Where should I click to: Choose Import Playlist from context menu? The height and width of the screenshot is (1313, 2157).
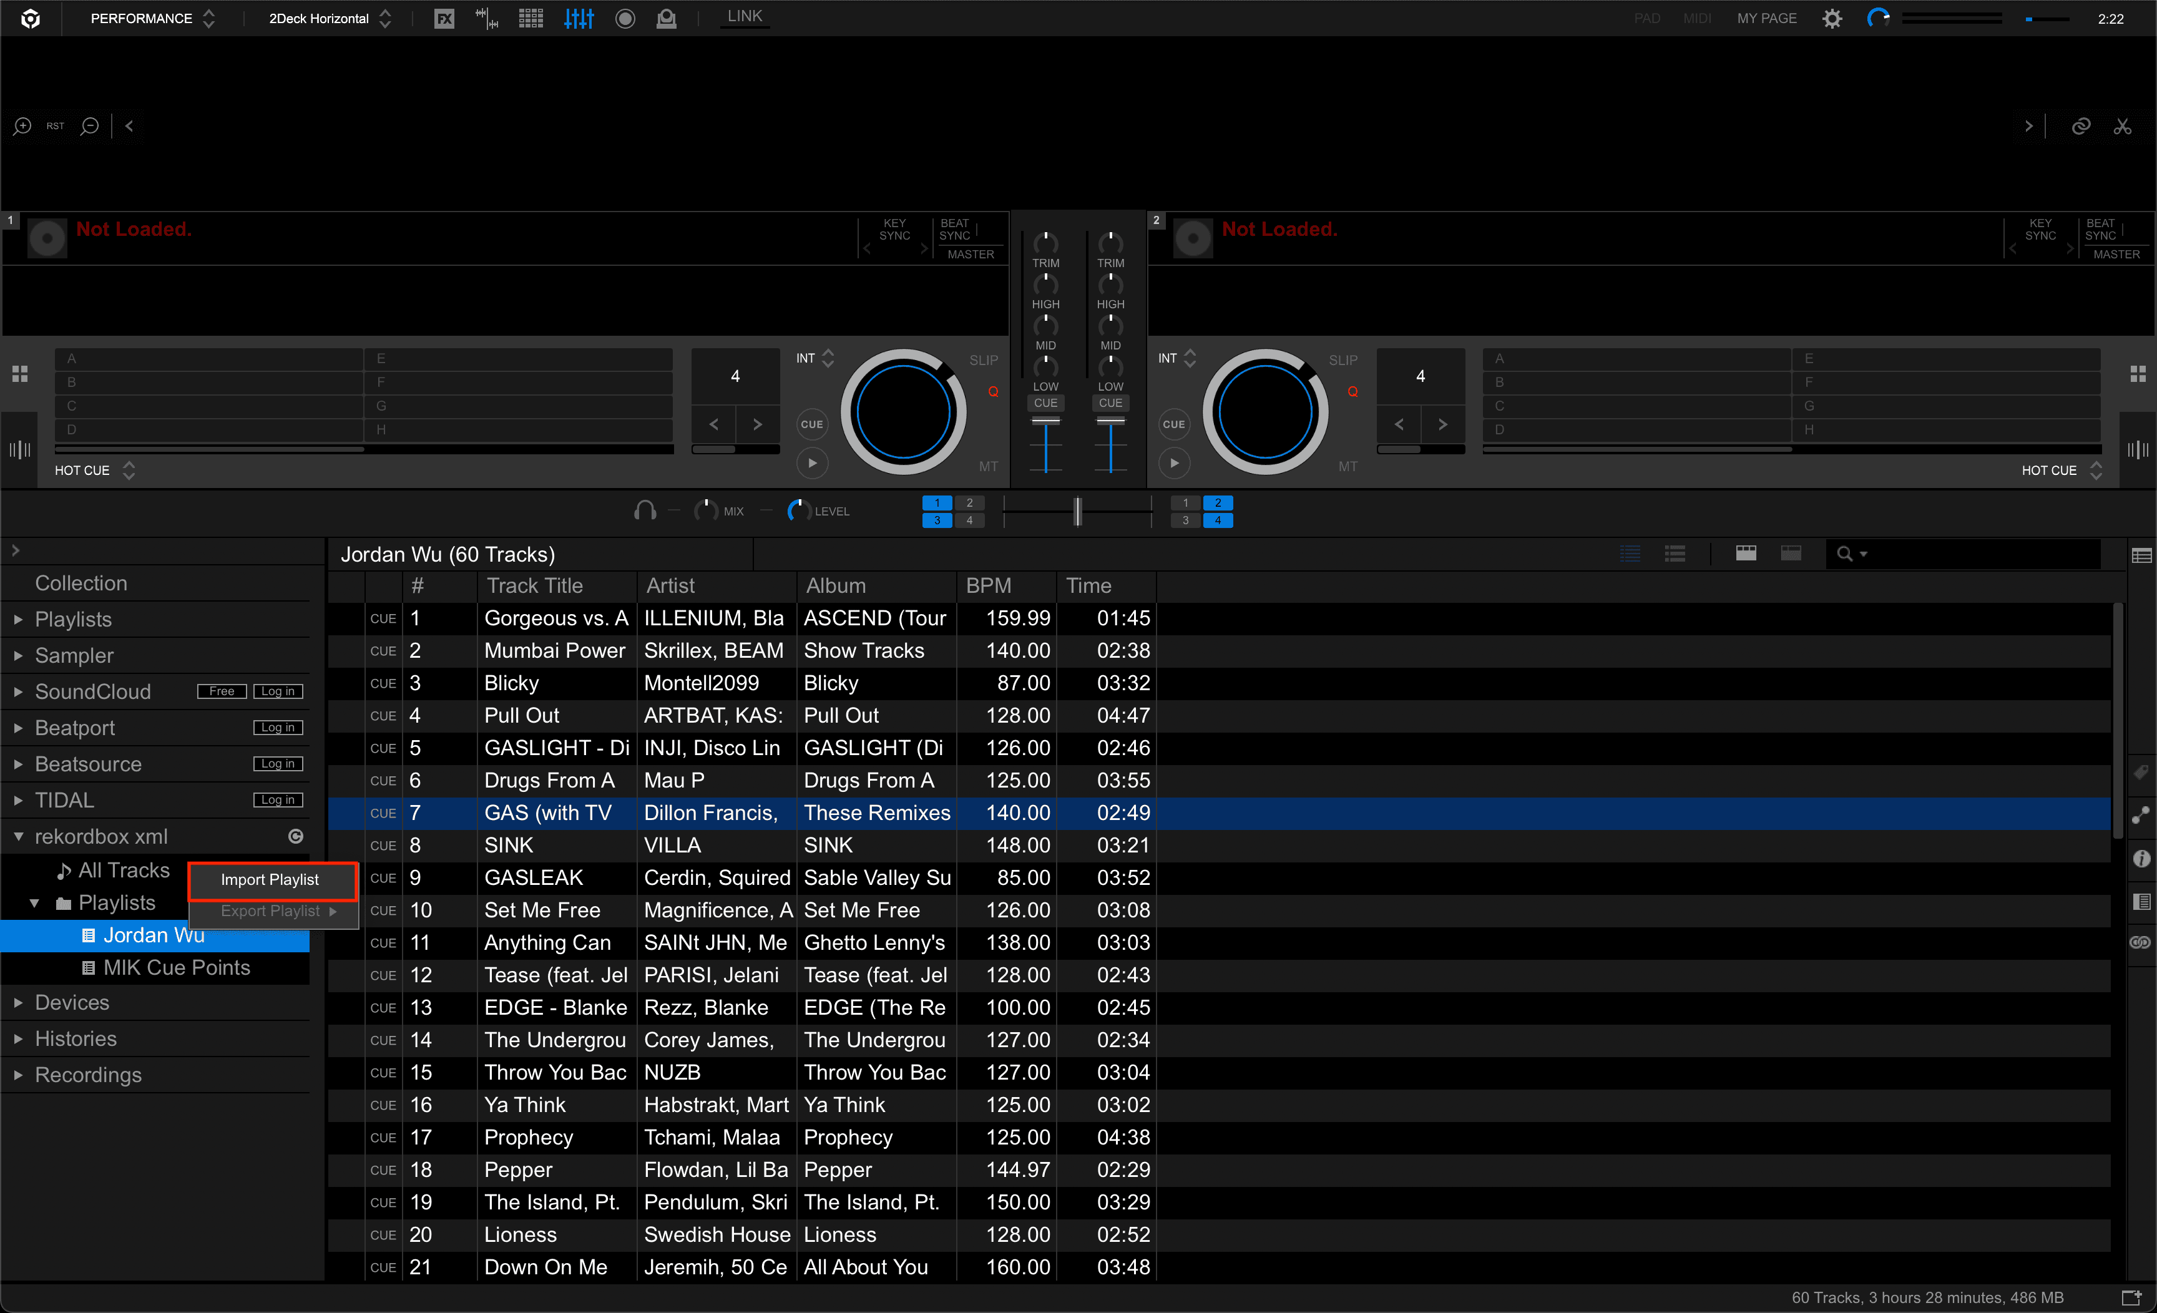pos(272,880)
